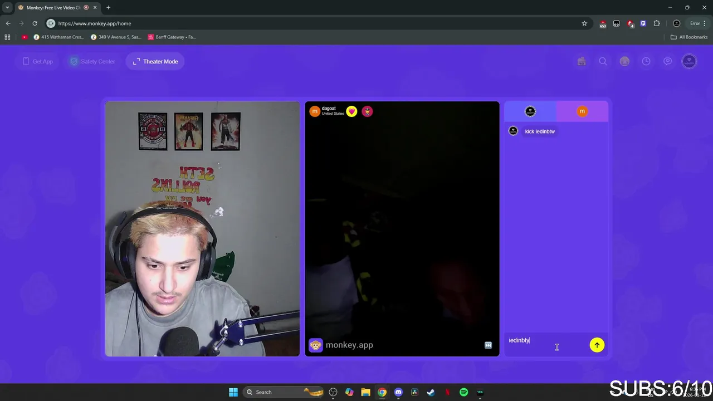
Task: Click your own webcam video feed
Action: pos(202,229)
